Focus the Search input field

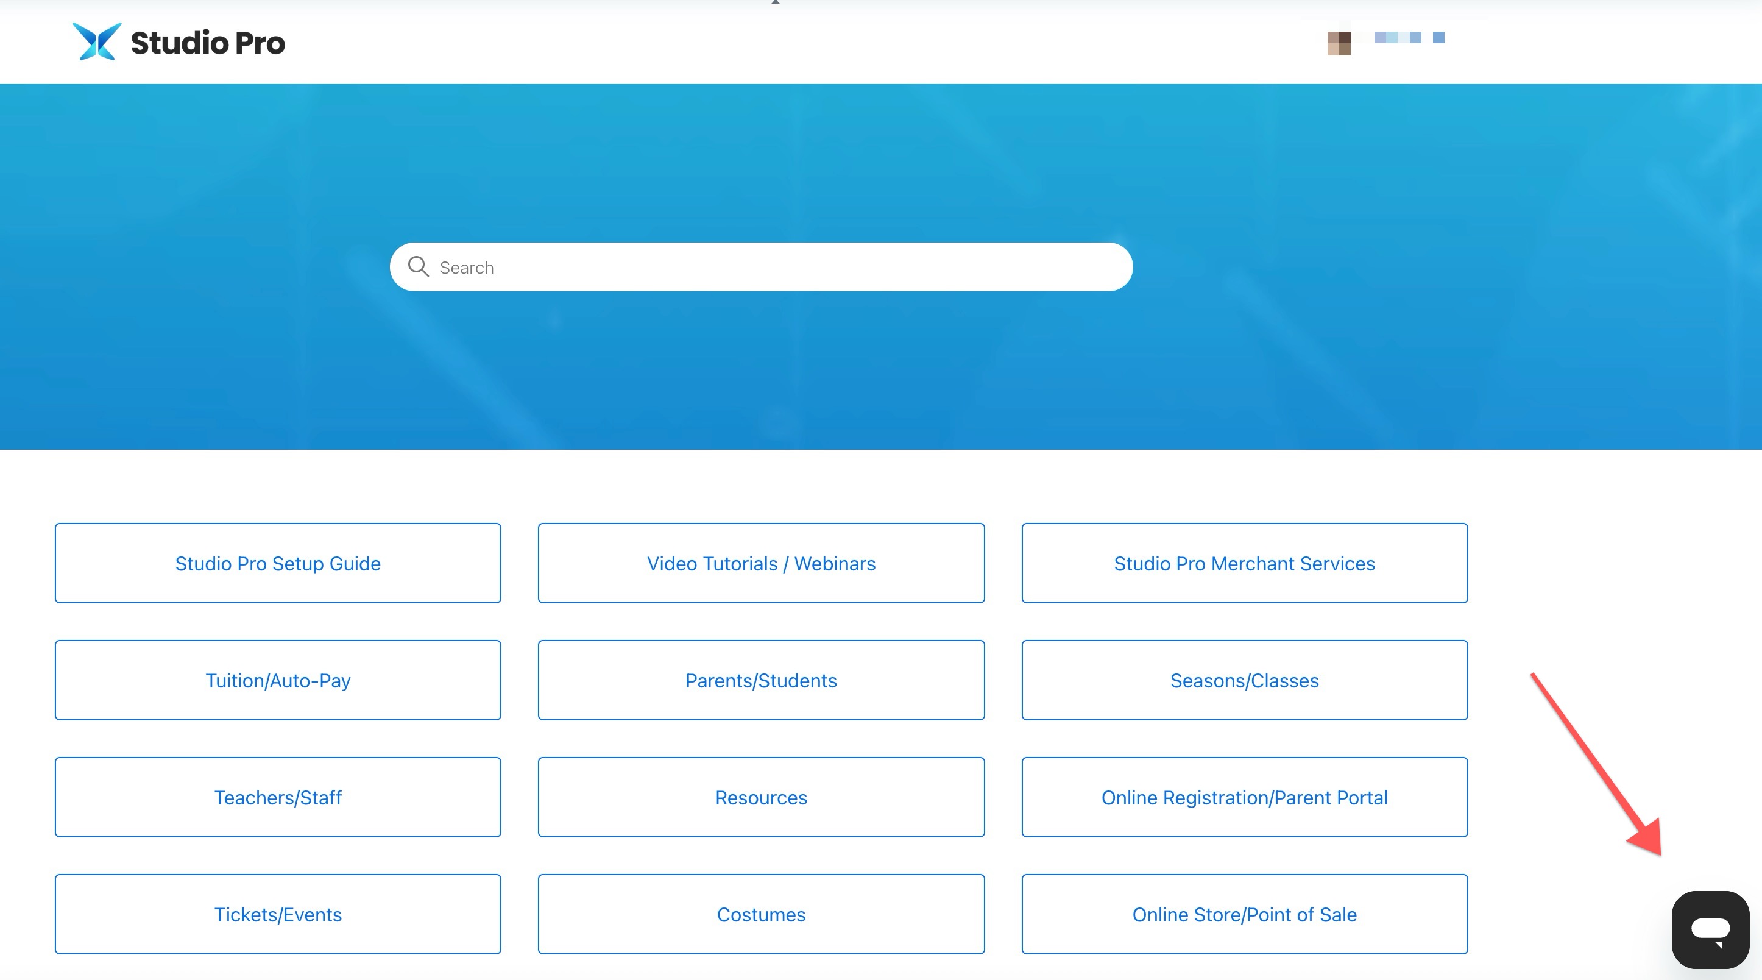pyautogui.click(x=762, y=267)
